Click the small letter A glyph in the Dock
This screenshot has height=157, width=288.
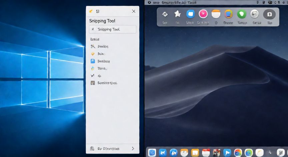point(270,152)
